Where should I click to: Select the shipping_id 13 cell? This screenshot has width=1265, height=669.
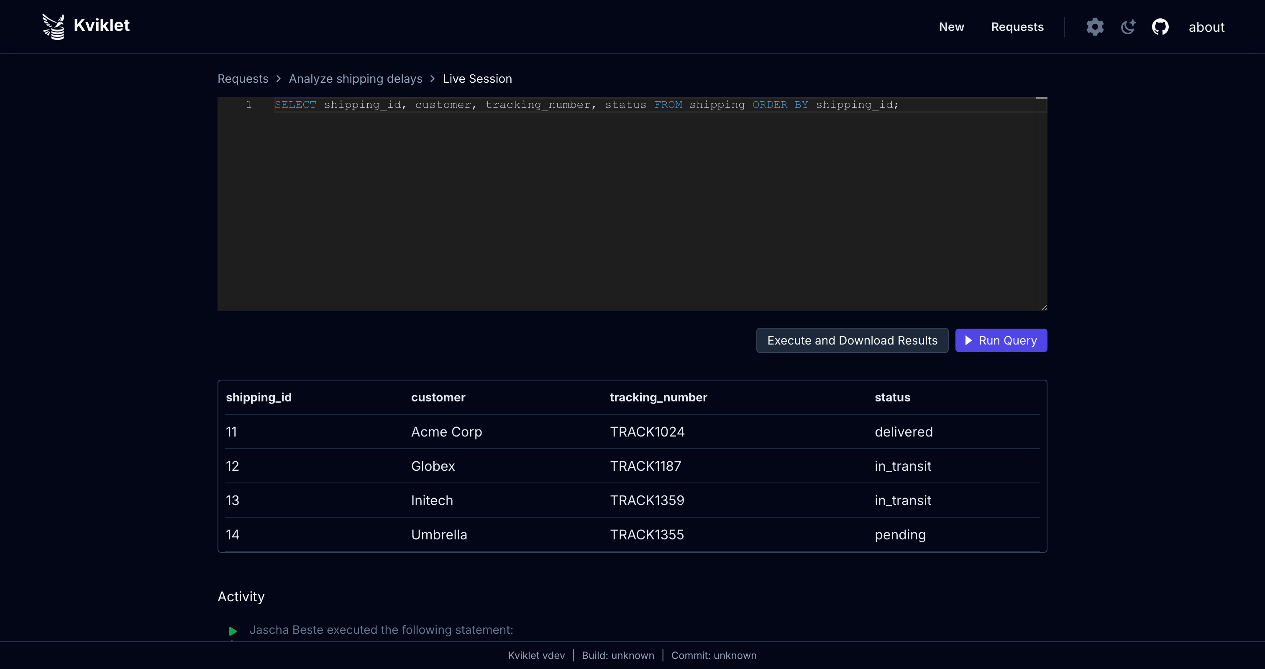coord(232,500)
